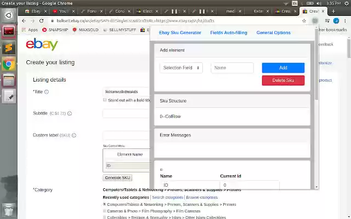
Task: Open the Browse categories link
Action: tap(202, 197)
